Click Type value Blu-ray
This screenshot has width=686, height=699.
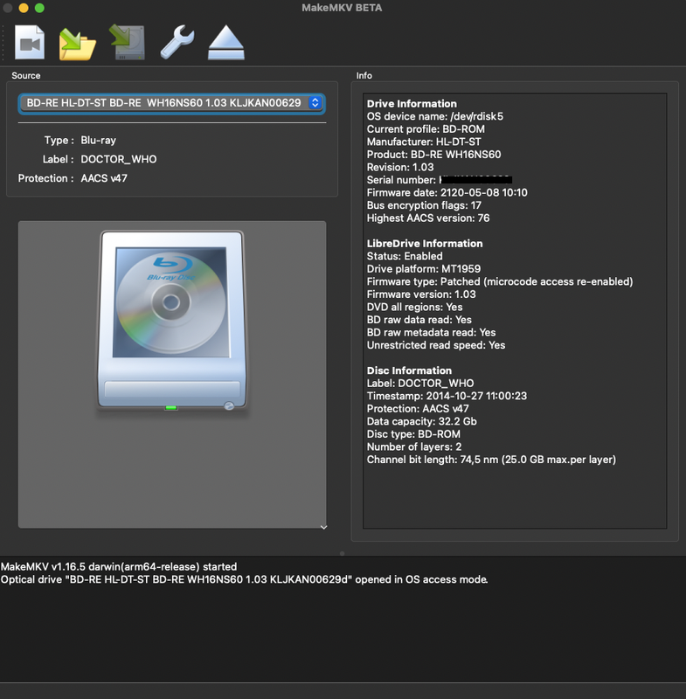pos(98,141)
